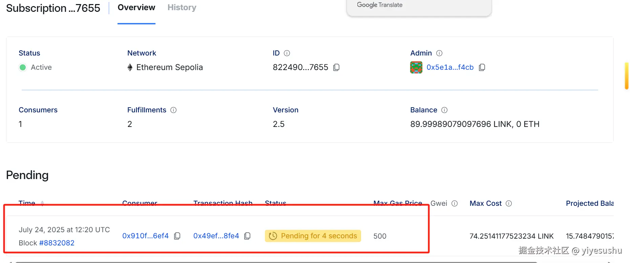The width and height of the screenshot is (630, 263).
Task: Sort pending requests by Time
Action: point(42,203)
